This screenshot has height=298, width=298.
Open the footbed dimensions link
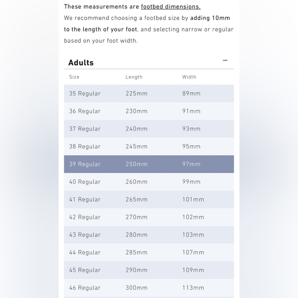pyautogui.click(x=171, y=7)
